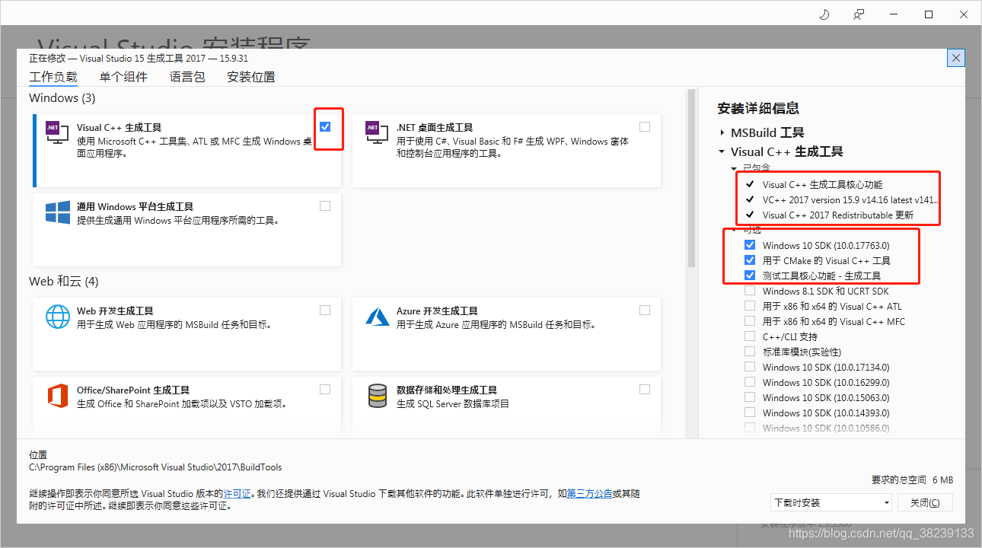Click the workloads list vertical scrollbar
The image size is (982, 548).
tap(692, 179)
